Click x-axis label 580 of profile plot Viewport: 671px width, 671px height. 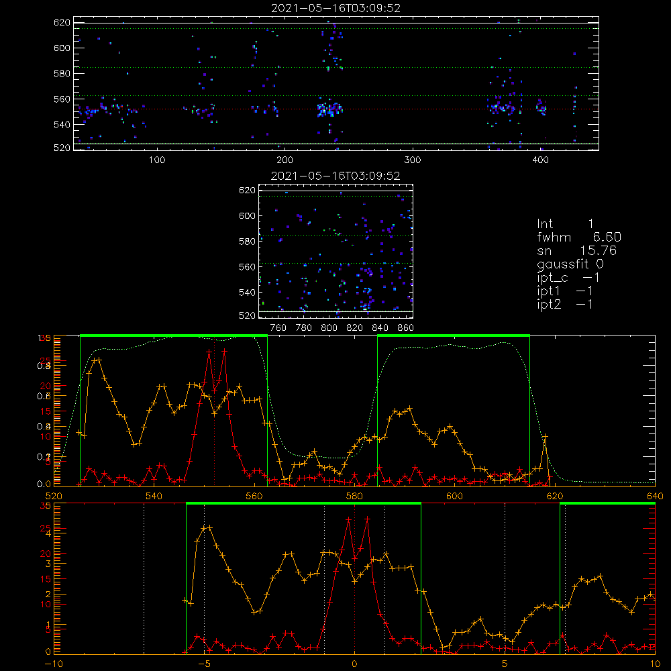pos(354,496)
